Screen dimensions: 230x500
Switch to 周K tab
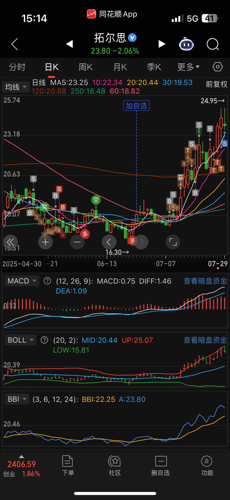click(x=85, y=67)
